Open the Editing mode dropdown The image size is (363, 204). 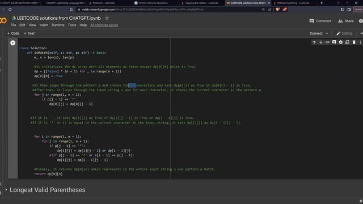click(x=344, y=33)
